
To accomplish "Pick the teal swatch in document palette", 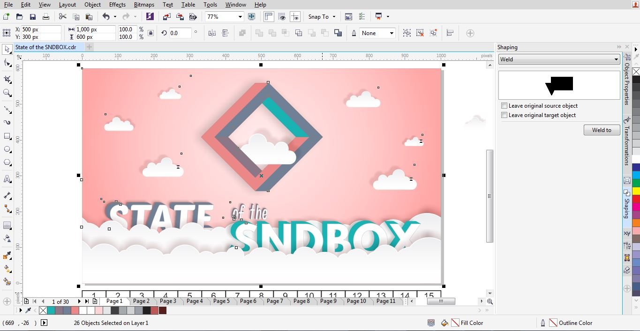I will tap(51, 310).
